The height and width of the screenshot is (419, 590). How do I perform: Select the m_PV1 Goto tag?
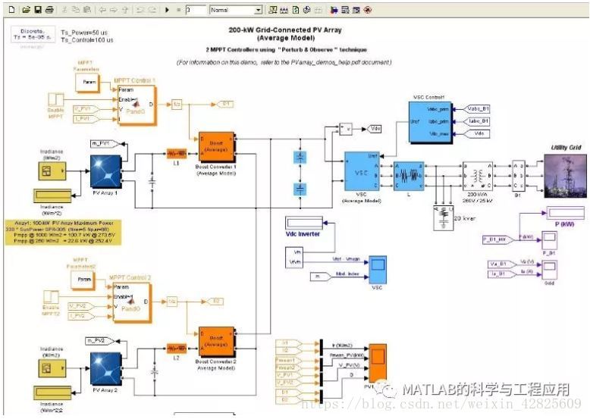tap(104, 143)
